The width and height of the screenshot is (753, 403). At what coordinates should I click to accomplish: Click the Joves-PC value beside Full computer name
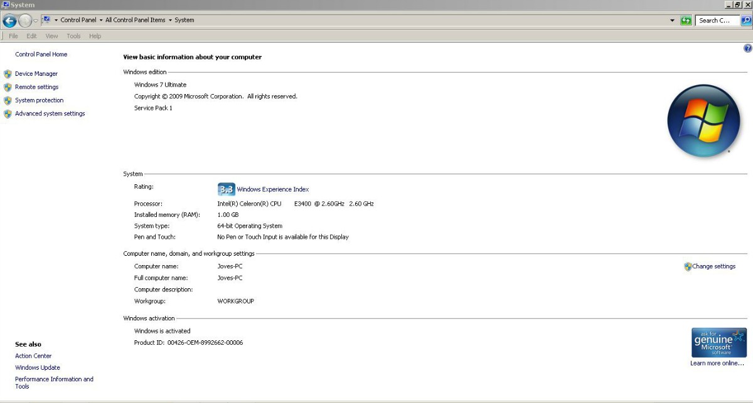click(230, 278)
